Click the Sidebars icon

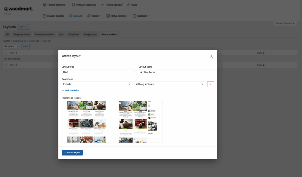pyautogui.click(x=134, y=16)
